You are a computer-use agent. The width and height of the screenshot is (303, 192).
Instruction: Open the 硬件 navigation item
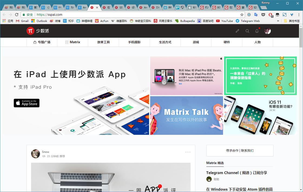[x=227, y=42]
